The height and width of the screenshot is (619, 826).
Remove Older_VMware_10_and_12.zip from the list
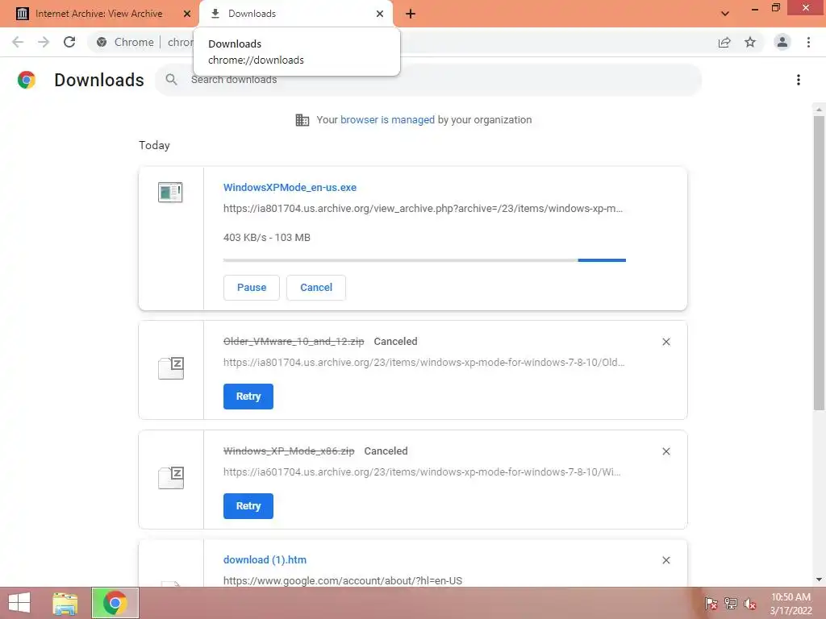[665, 342]
